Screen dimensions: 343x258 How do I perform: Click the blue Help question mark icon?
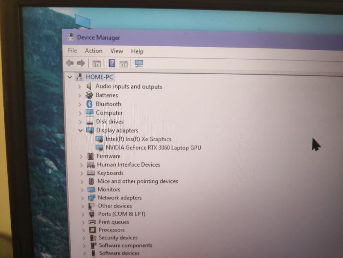click(111, 64)
